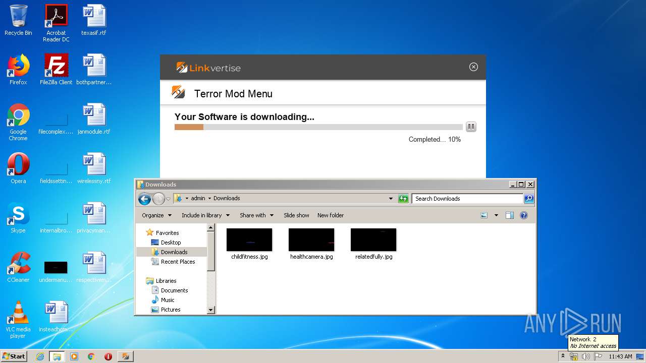Close the Linkvertise installer dialog
Screen dimensions: 646x363
tap(473, 67)
